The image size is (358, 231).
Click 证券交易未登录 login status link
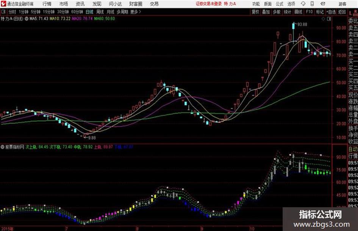point(209,4)
